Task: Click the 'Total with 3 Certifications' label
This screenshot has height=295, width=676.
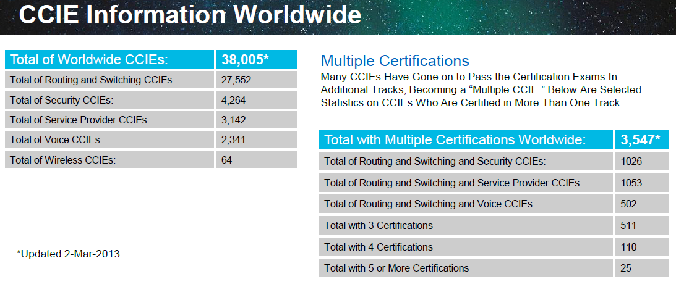Action: (x=379, y=225)
